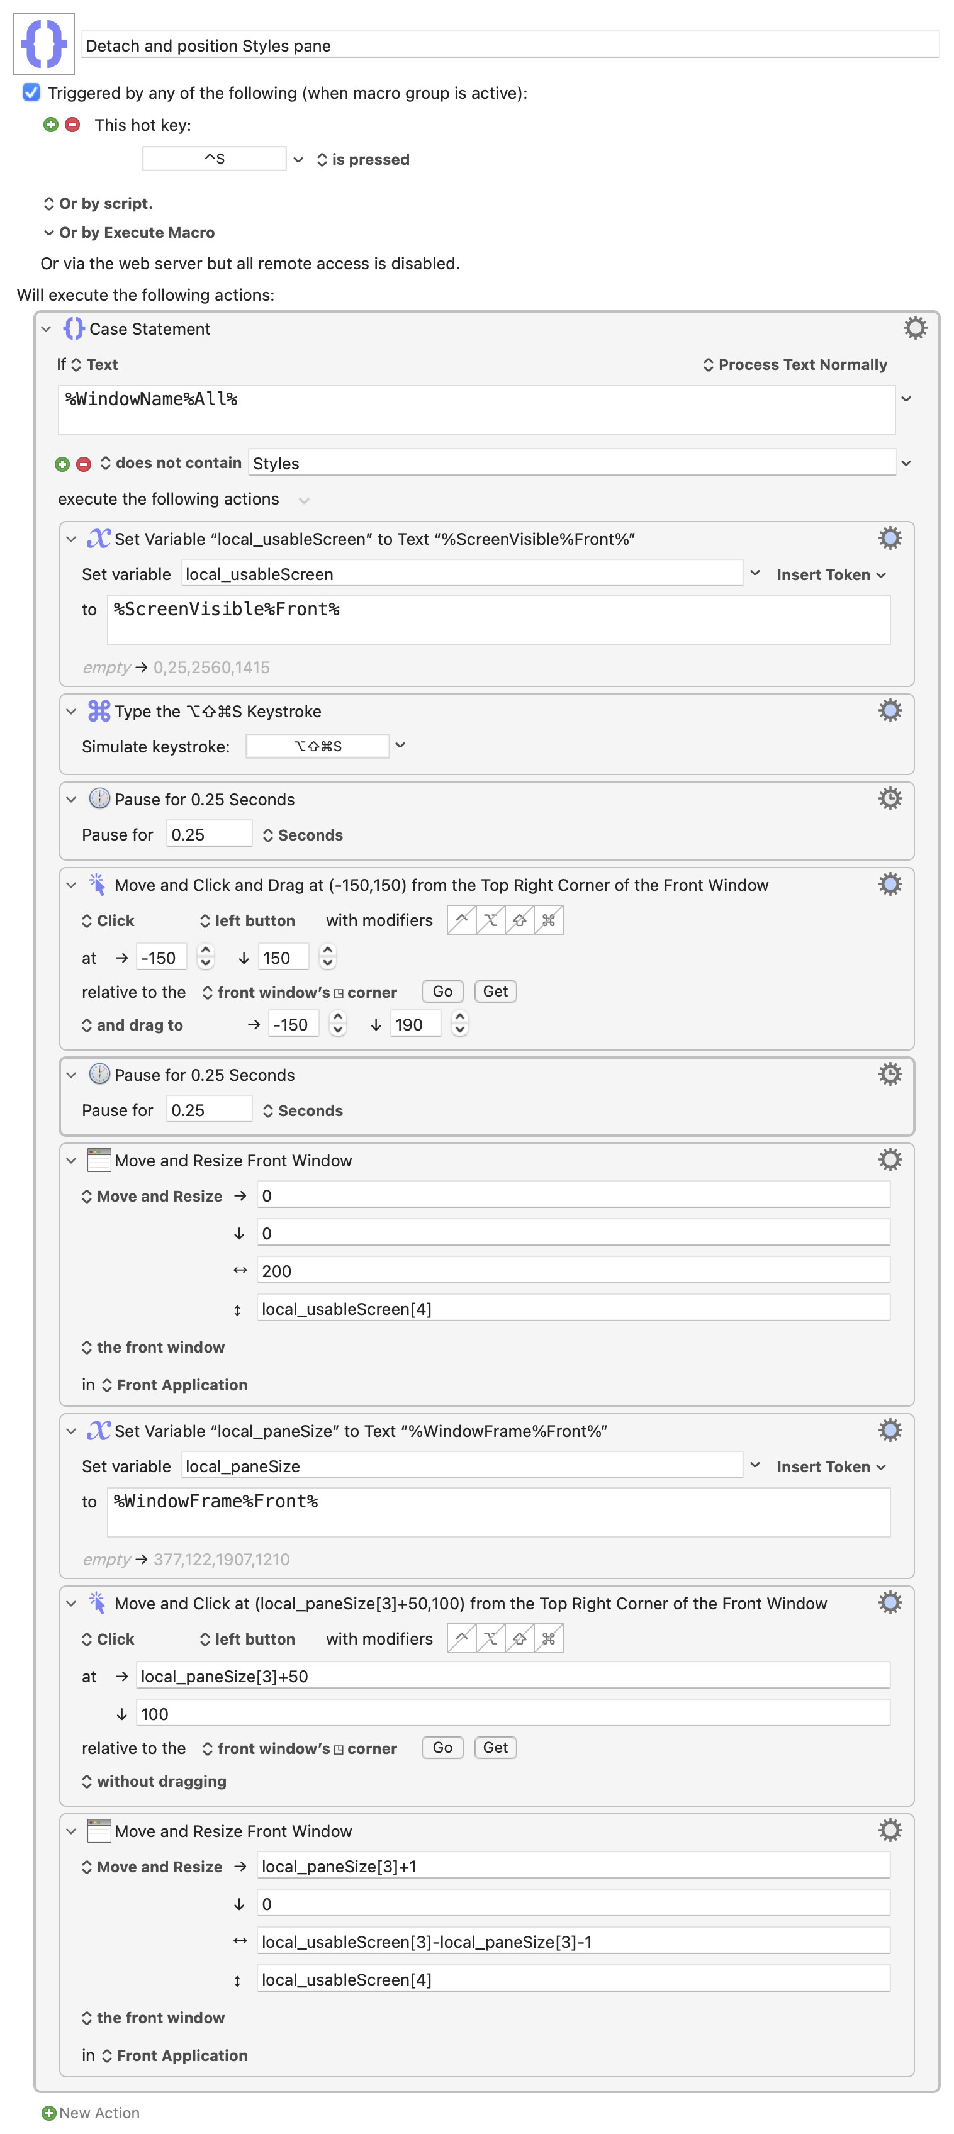
Task: Click the command-key icon of keystroke action
Action: [99, 711]
